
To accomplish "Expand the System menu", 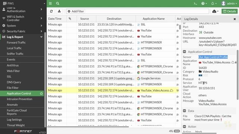I will click(22, 26).
